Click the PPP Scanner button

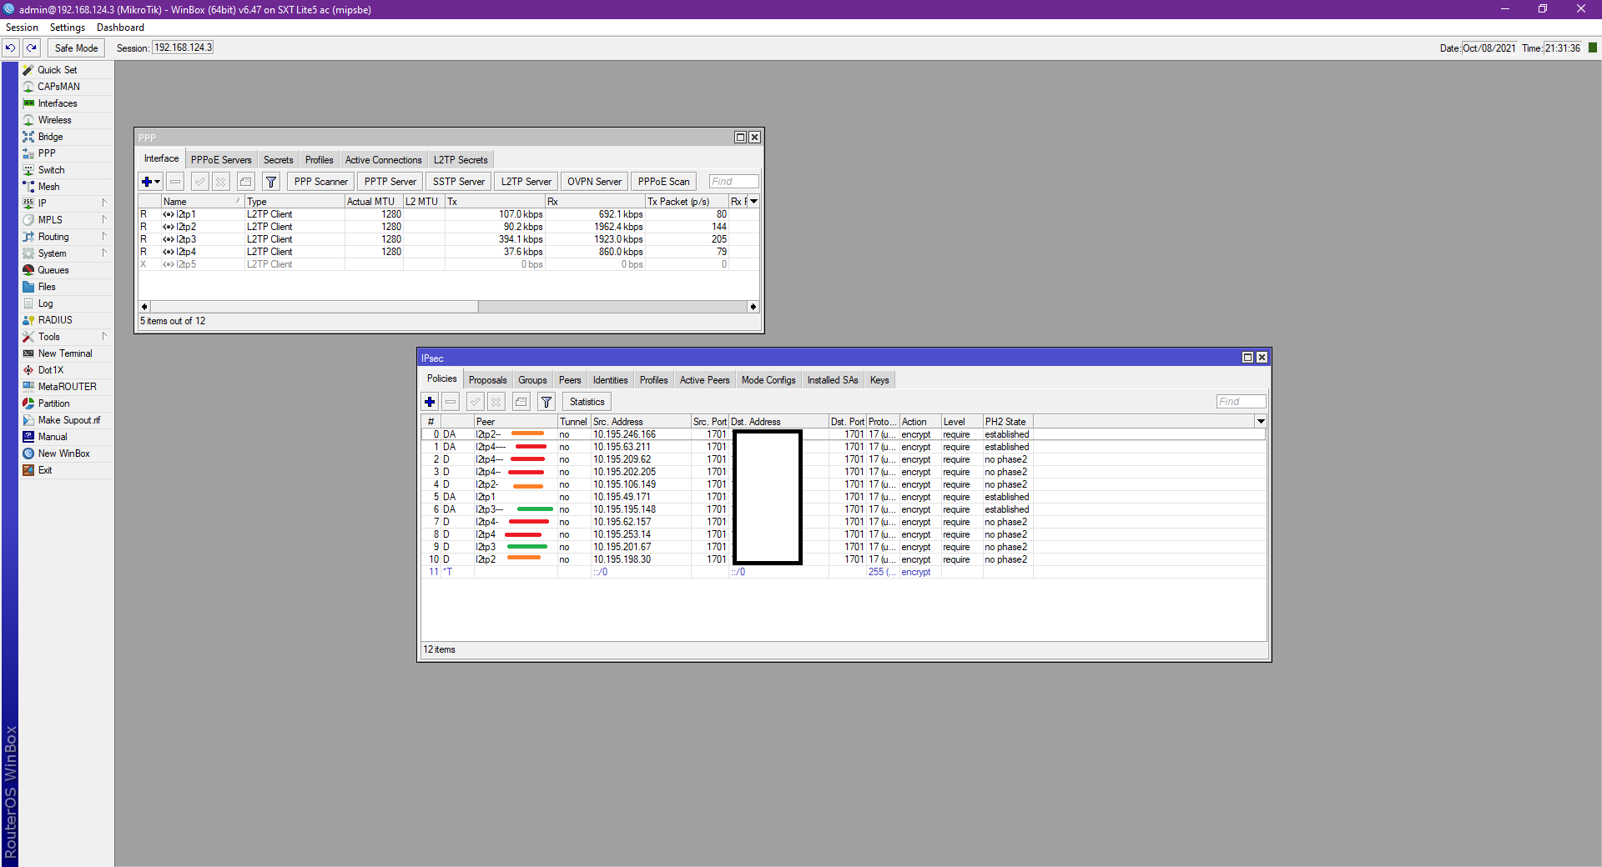coord(320,182)
